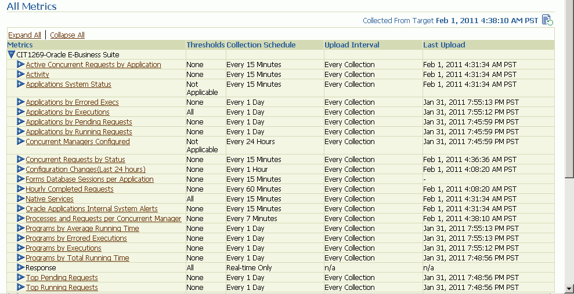Click the Thresholds column header
Screen dimensions: 574x294
(x=205, y=45)
